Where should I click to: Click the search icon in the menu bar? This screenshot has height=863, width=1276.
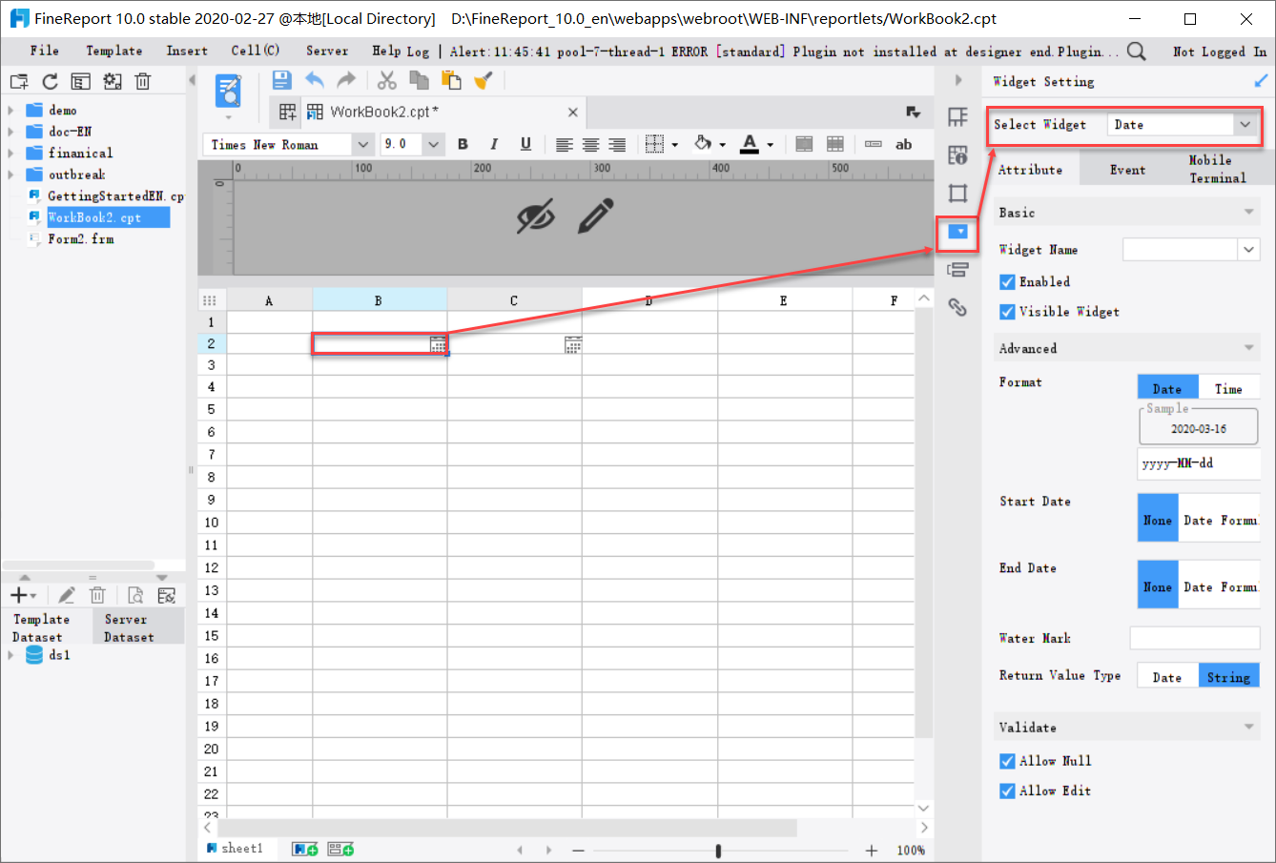(x=1136, y=51)
